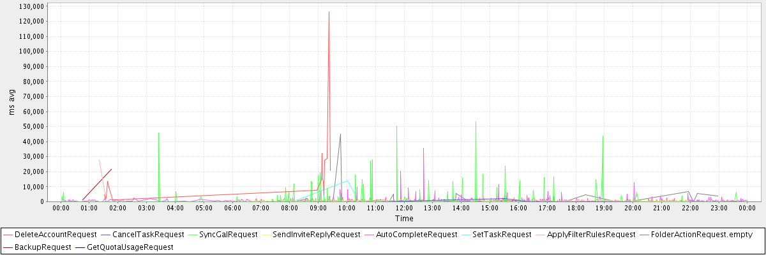Click the 130,000 value on the y-axis
Viewport: 766px width, 255px height.
point(31,6)
